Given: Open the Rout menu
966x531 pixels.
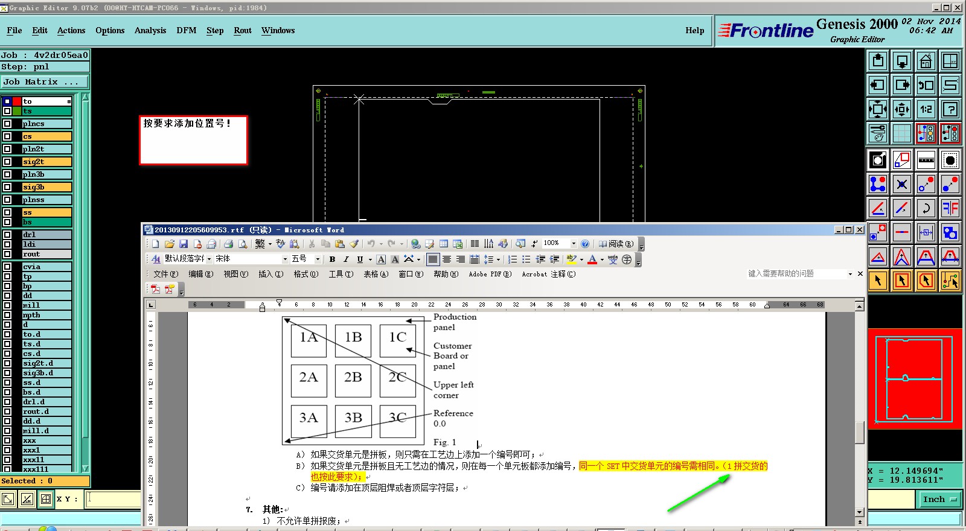Looking at the screenshot, I should pos(243,30).
